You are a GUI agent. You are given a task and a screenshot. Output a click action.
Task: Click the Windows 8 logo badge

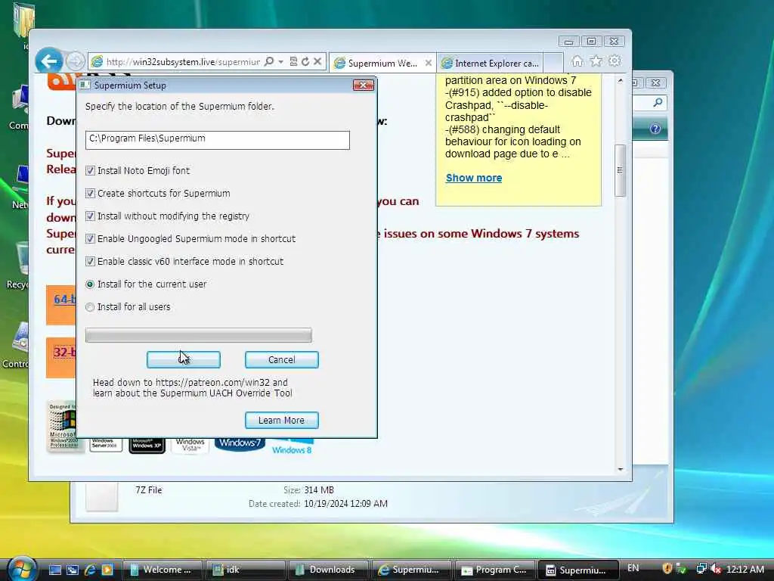[x=293, y=446]
